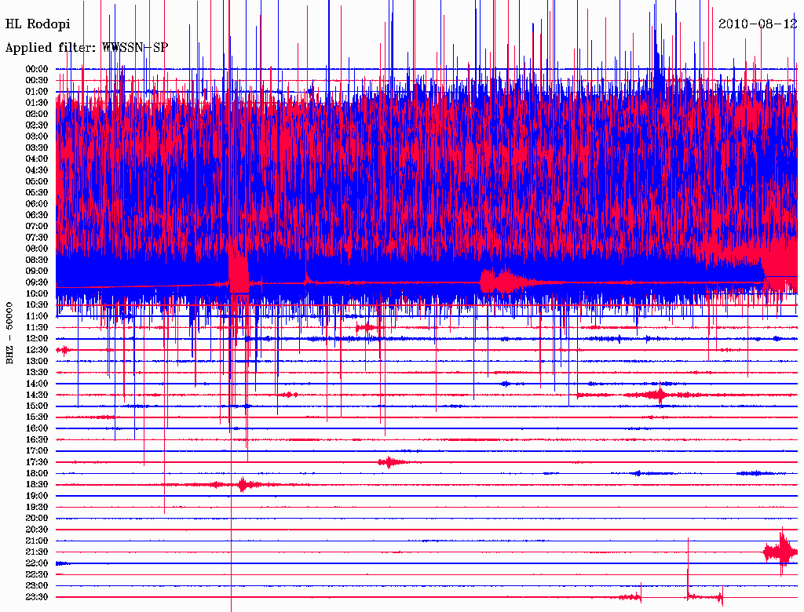804x612 pixels.
Task: Click the HL Rodopi station title
Action: [38, 24]
